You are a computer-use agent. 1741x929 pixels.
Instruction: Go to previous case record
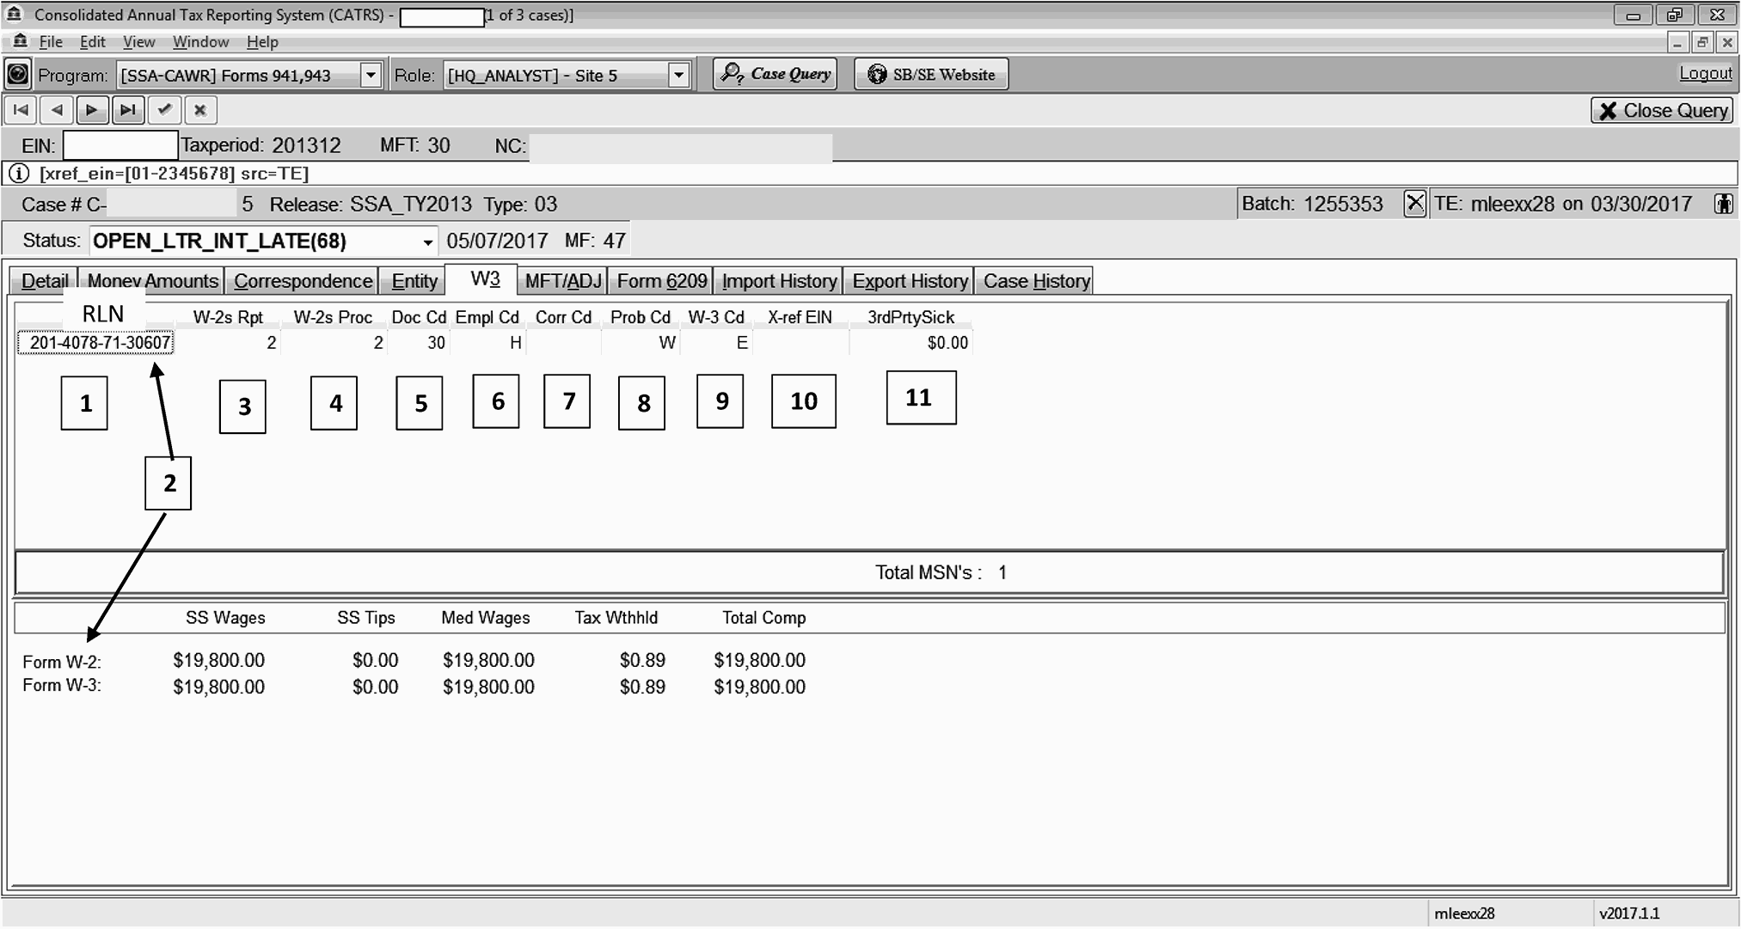[57, 110]
